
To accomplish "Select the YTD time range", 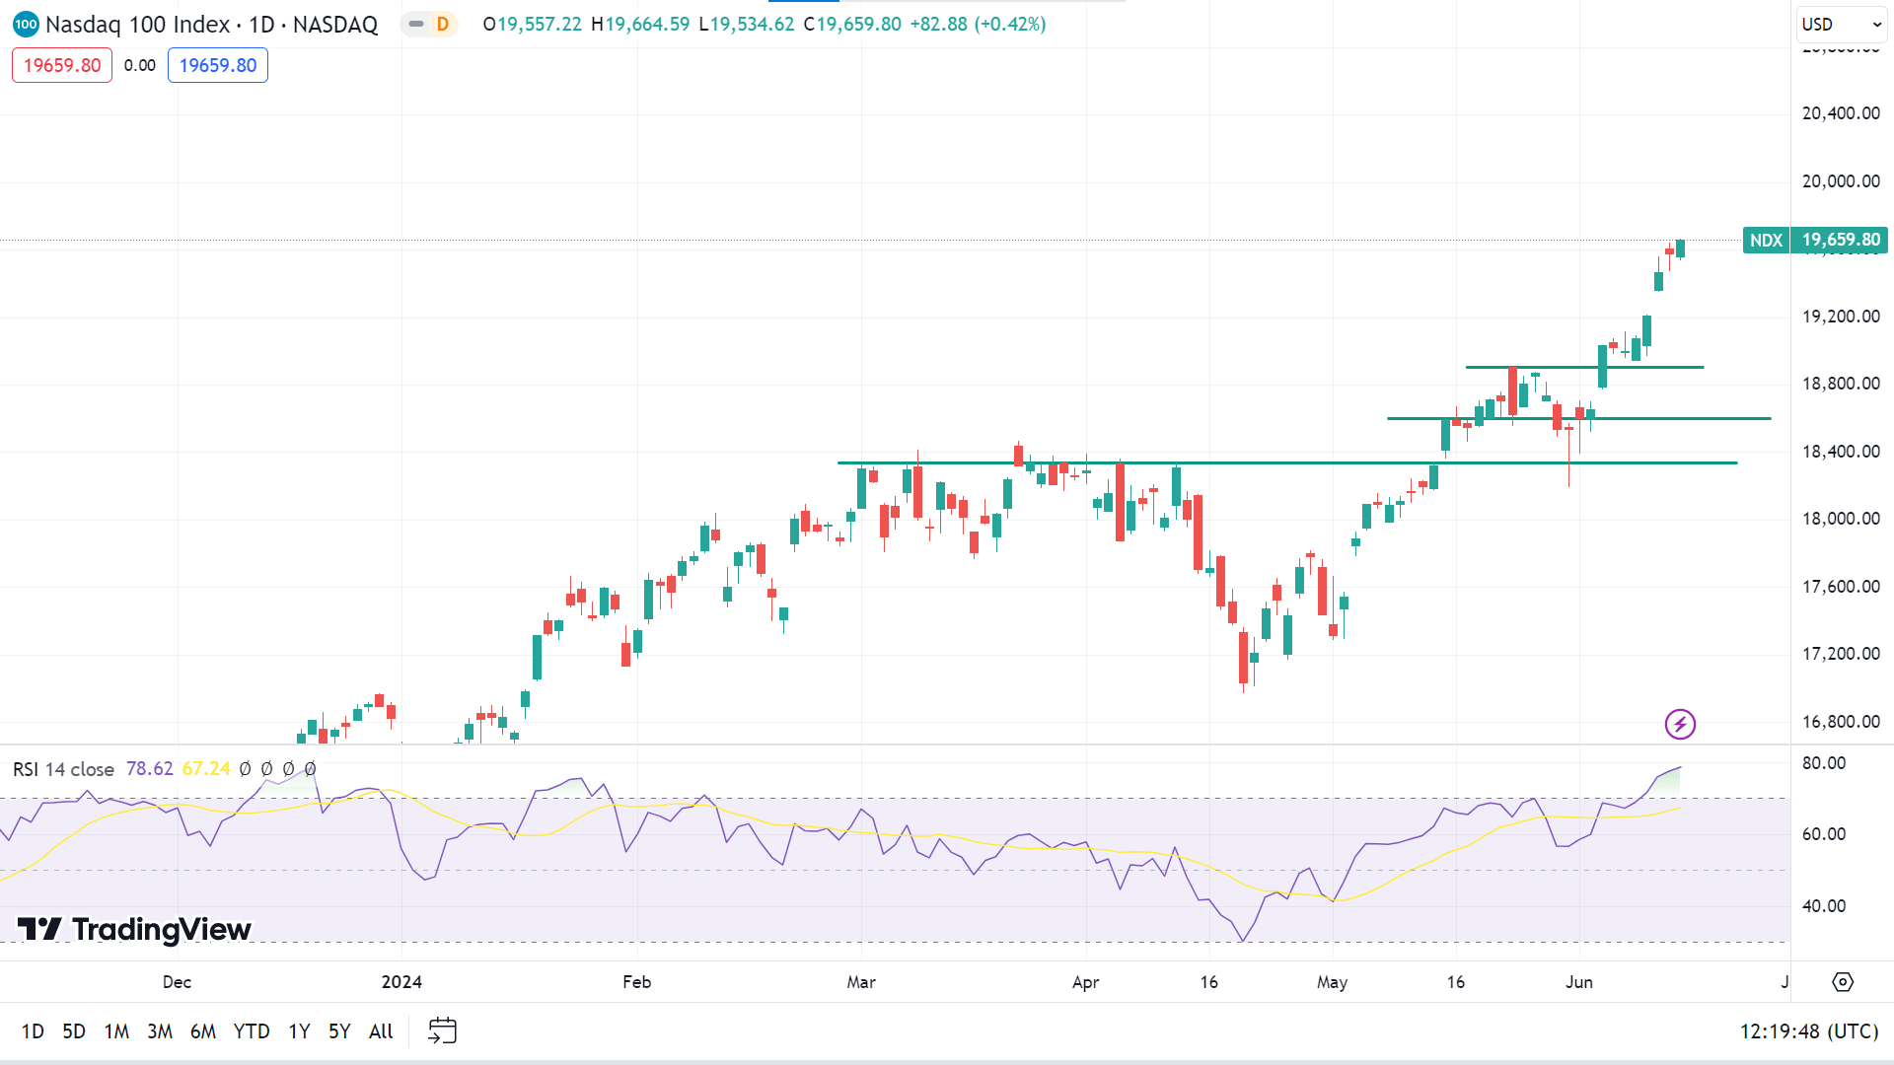I will (x=252, y=1031).
